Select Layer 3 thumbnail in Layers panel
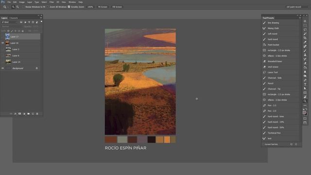Screen dimensions: 311x175 (x=8, y=49)
